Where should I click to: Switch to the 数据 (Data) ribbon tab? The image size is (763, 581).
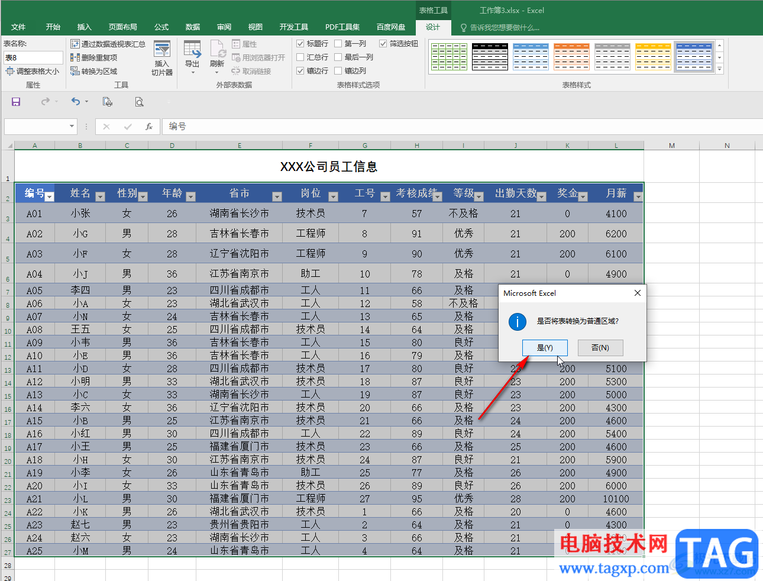click(193, 27)
